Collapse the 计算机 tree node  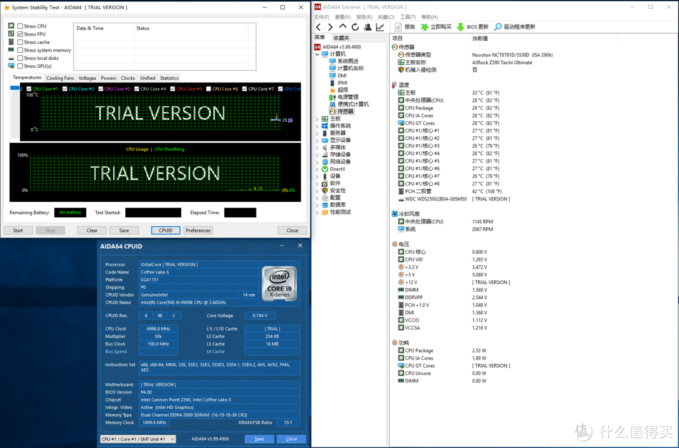pos(317,54)
